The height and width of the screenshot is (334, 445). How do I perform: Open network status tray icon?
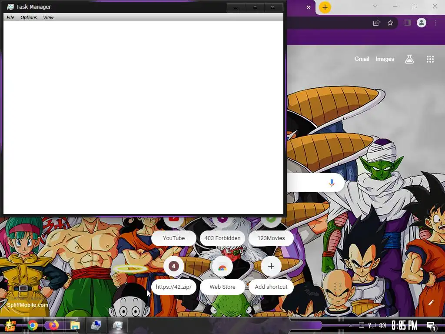coord(372,325)
